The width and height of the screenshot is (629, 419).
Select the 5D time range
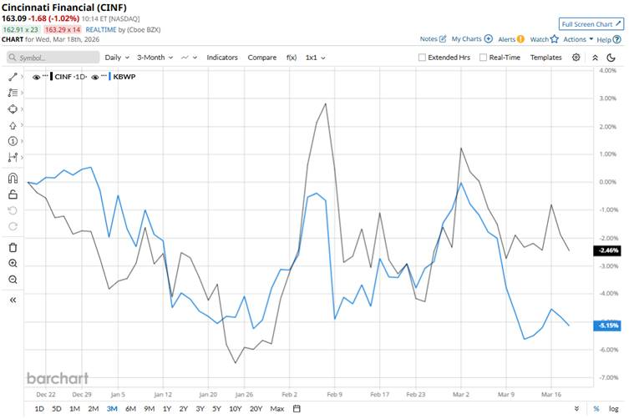pyautogui.click(x=57, y=409)
